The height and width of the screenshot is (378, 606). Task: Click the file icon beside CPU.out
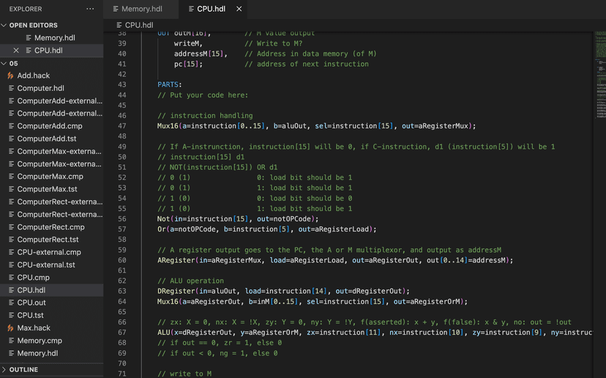pos(11,303)
